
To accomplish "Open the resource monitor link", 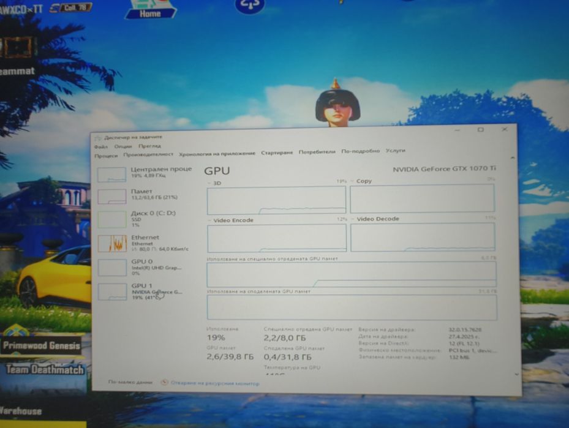I will click(x=215, y=383).
